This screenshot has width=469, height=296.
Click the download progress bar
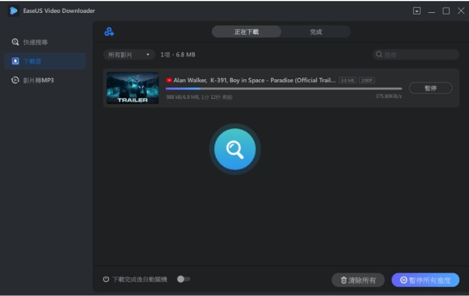click(x=284, y=89)
